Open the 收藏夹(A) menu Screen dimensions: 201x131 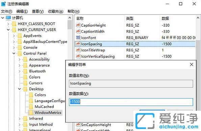coord(56,12)
